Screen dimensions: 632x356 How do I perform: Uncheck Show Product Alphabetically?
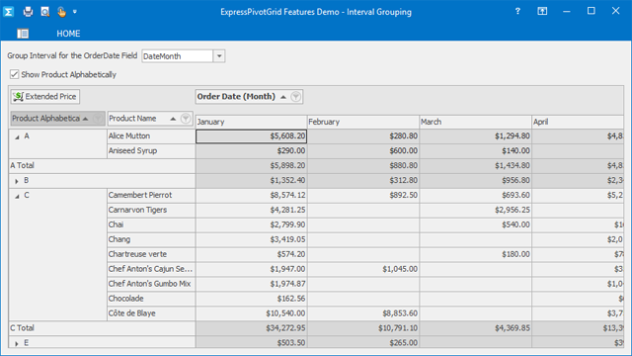click(x=15, y=74)
